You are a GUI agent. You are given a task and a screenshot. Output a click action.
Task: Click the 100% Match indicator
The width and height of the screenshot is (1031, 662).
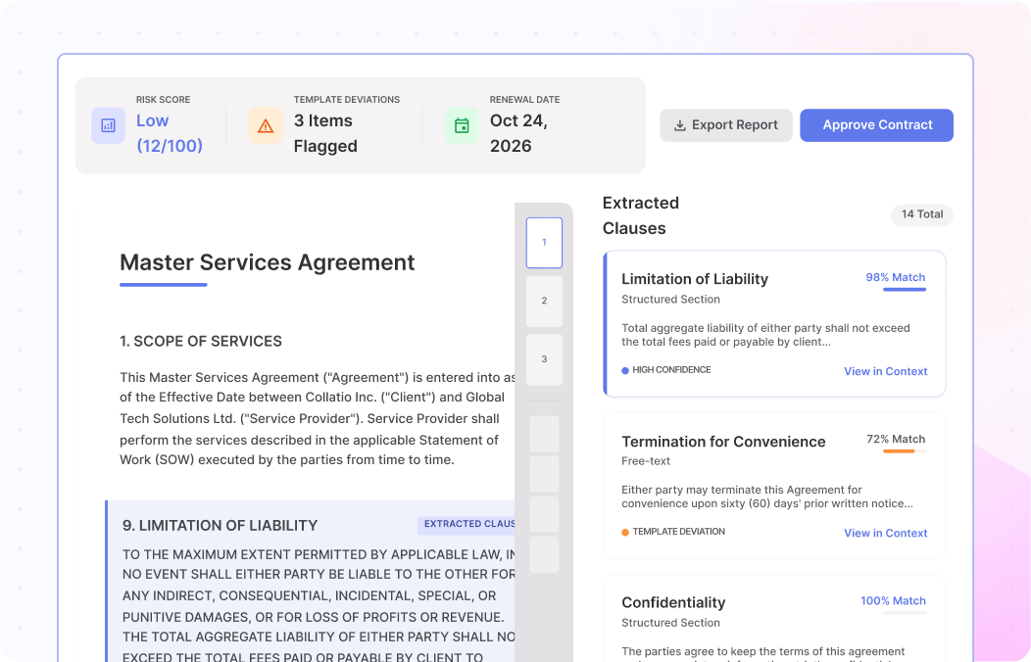(x=893, y=600)
